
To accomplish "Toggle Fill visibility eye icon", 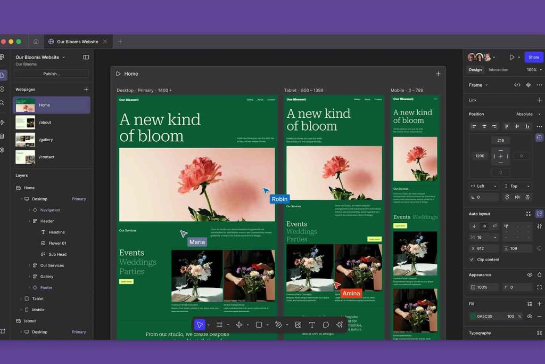I will point(530,316).
